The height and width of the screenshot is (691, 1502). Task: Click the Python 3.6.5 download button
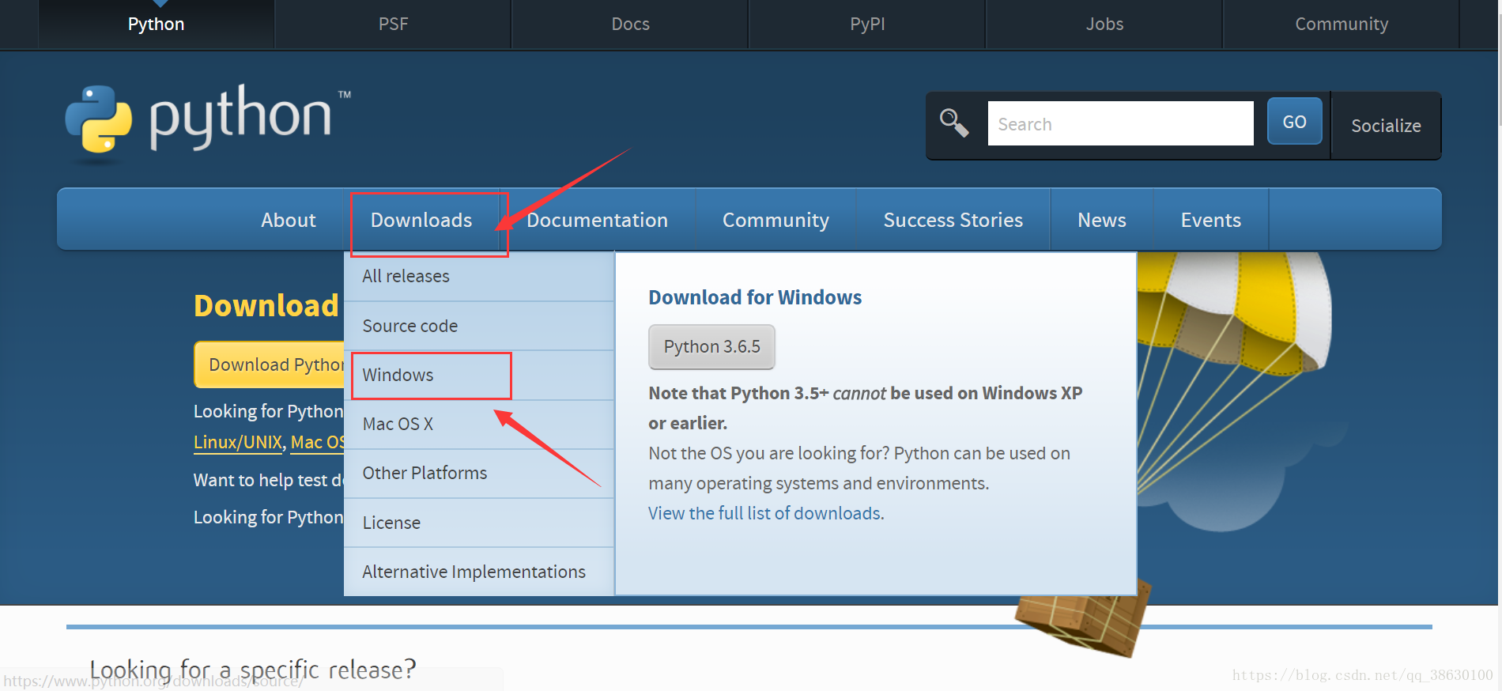[x=711, y=346]
